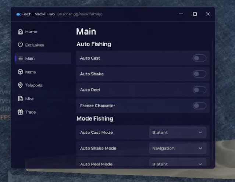Viewport: 235px width, 182px height.
Task: Open the Trade tab label
Action: click(31, 112)
